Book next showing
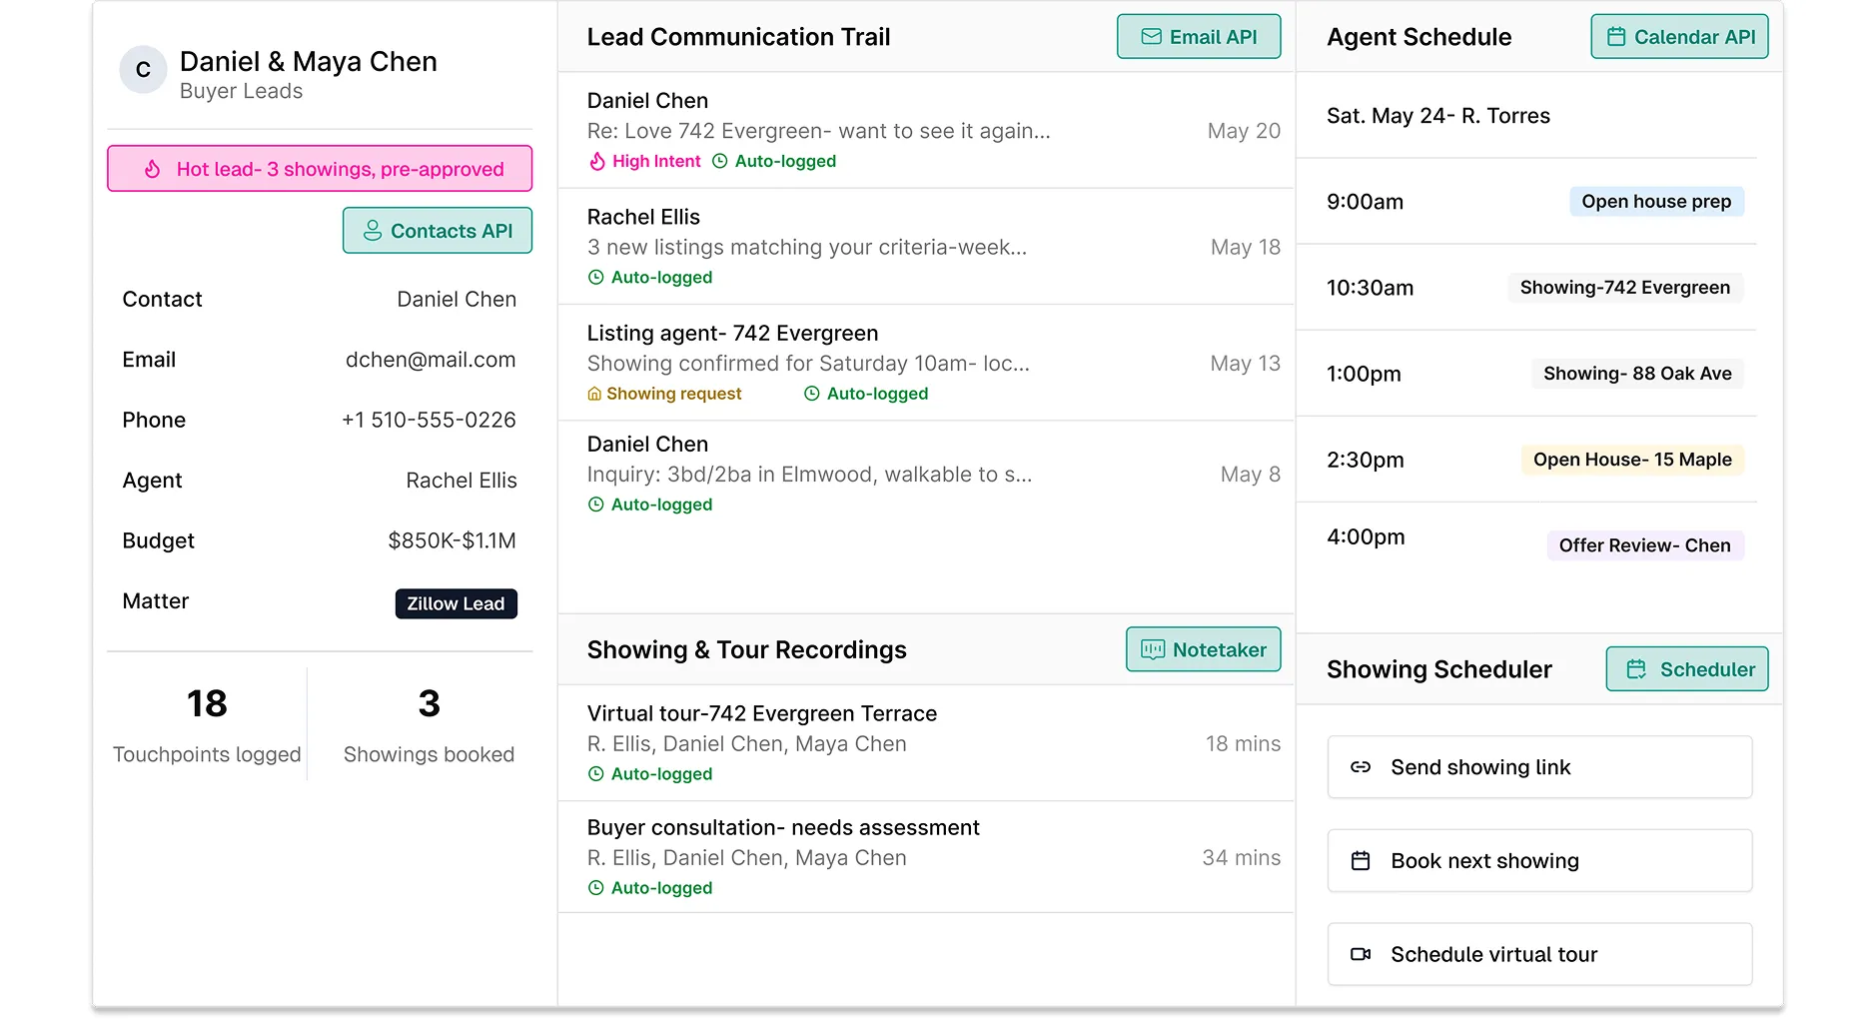This screenshot has width=1876, height=1019. pos(1539,861)
